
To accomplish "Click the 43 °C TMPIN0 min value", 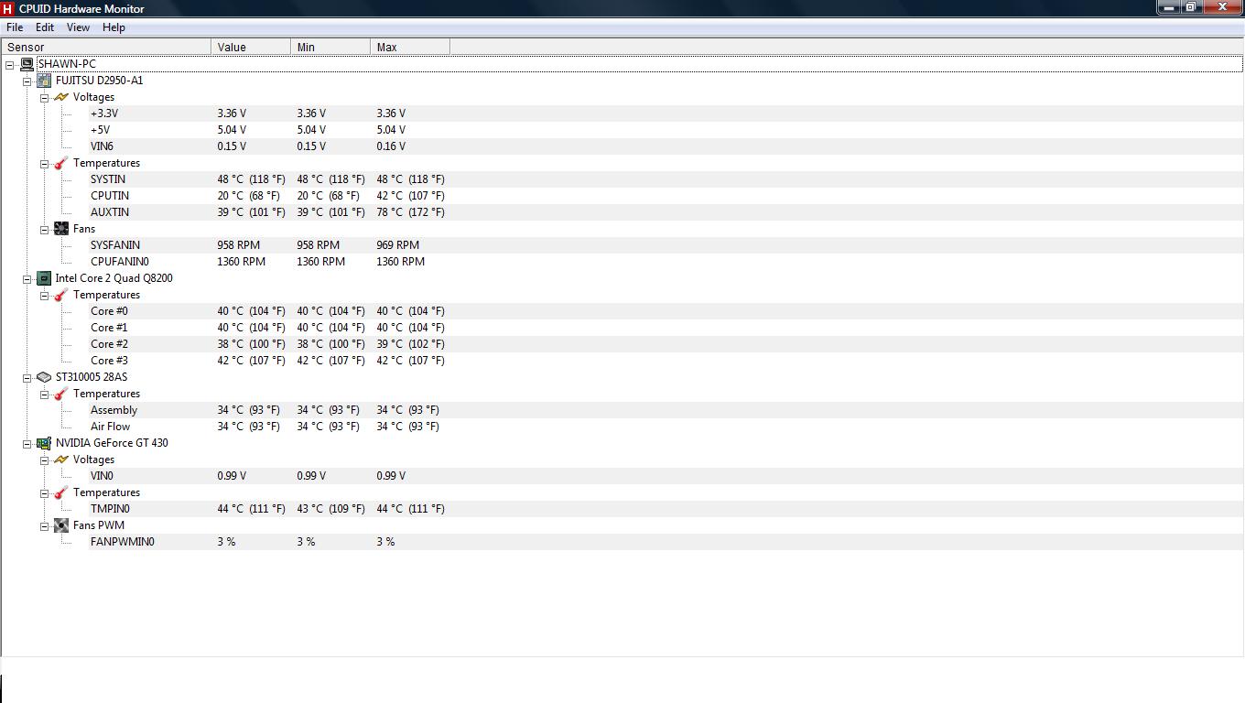I will click(330, 509).
